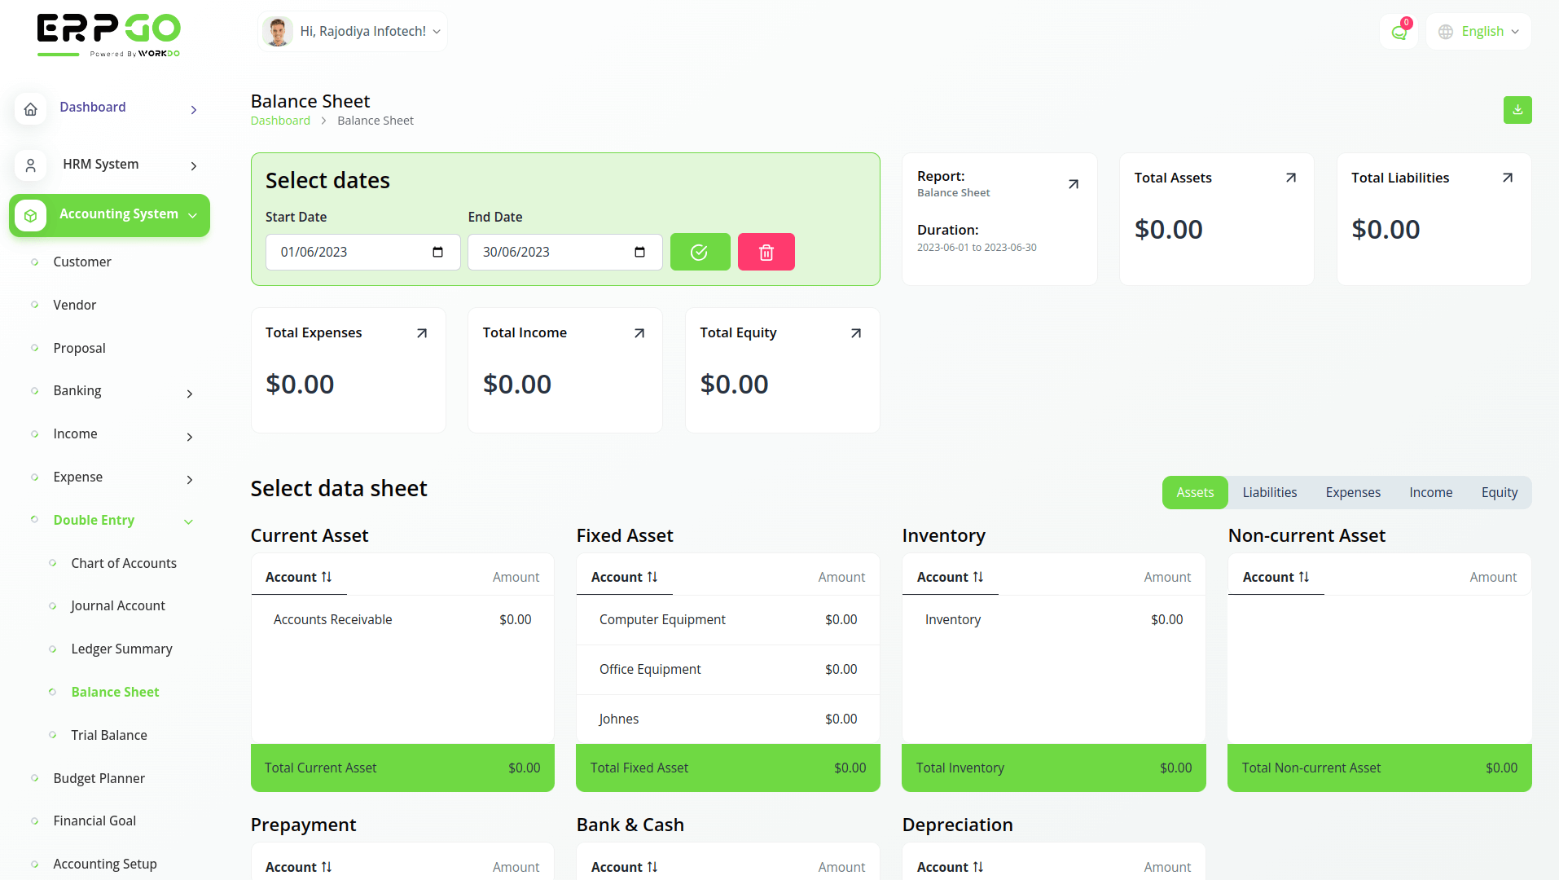Select the Equity data sheet tab
This screenshot has height=880, width=1559.
pyautogui.click(x=1499, y=492)
